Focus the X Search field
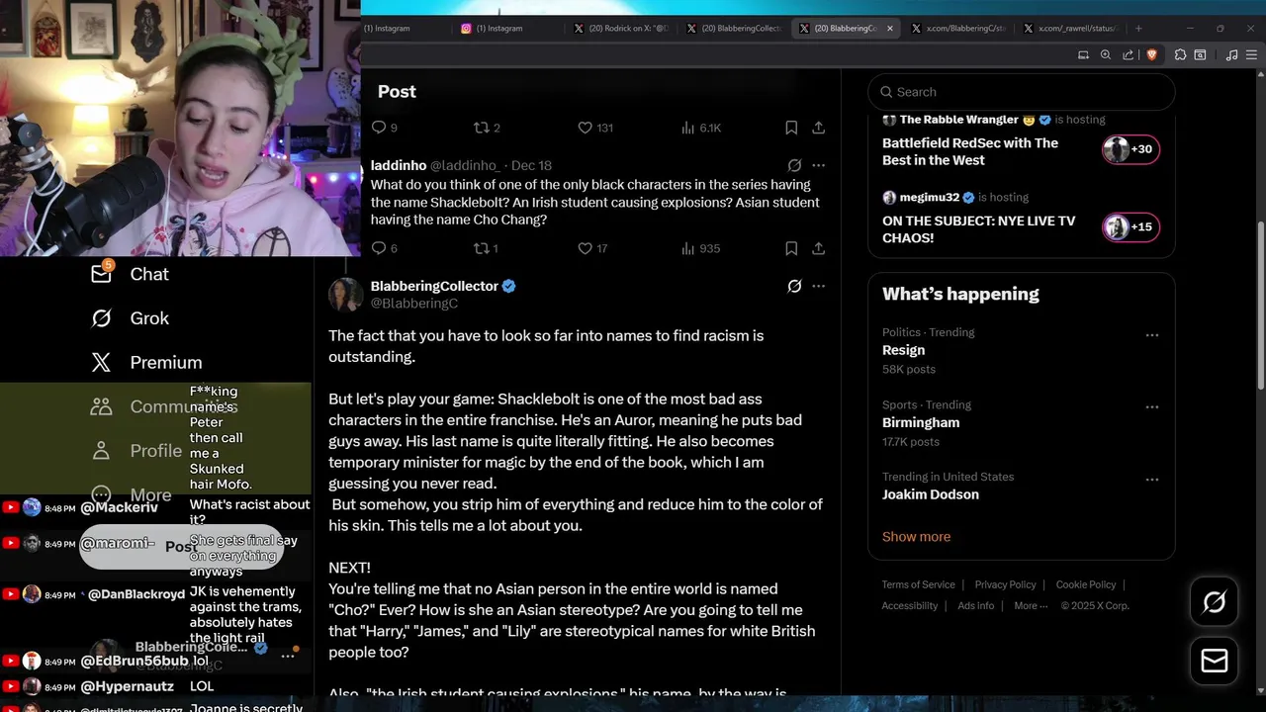The width and height of the screenshot is (1266, 712). [x=1022, y=92]
